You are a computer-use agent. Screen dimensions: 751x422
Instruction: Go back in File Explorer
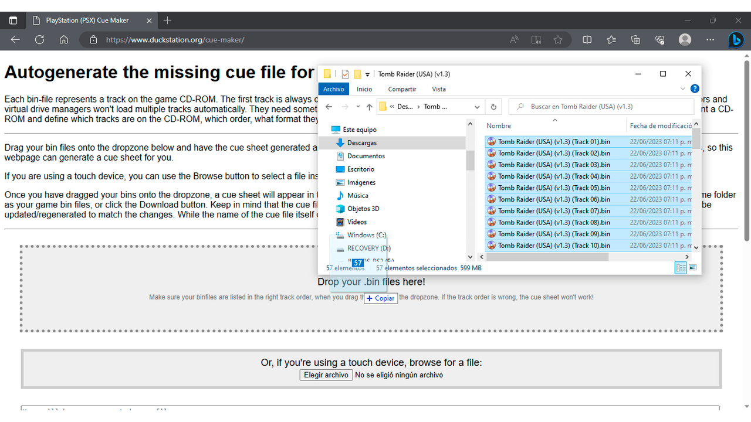coord(329,107)
